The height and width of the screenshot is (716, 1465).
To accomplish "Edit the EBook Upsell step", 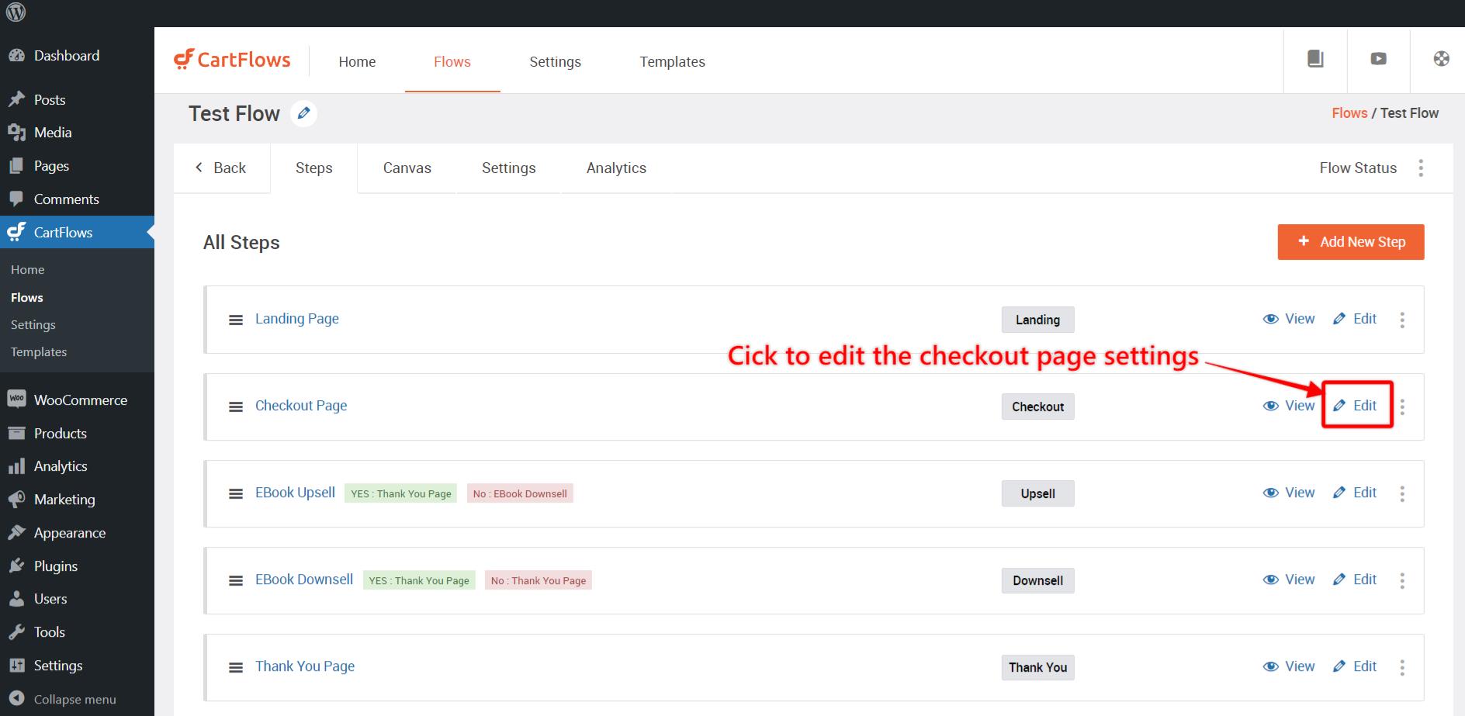I will point(1355,493).
